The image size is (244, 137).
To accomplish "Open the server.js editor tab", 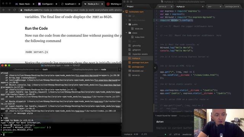I will point(162,6).
